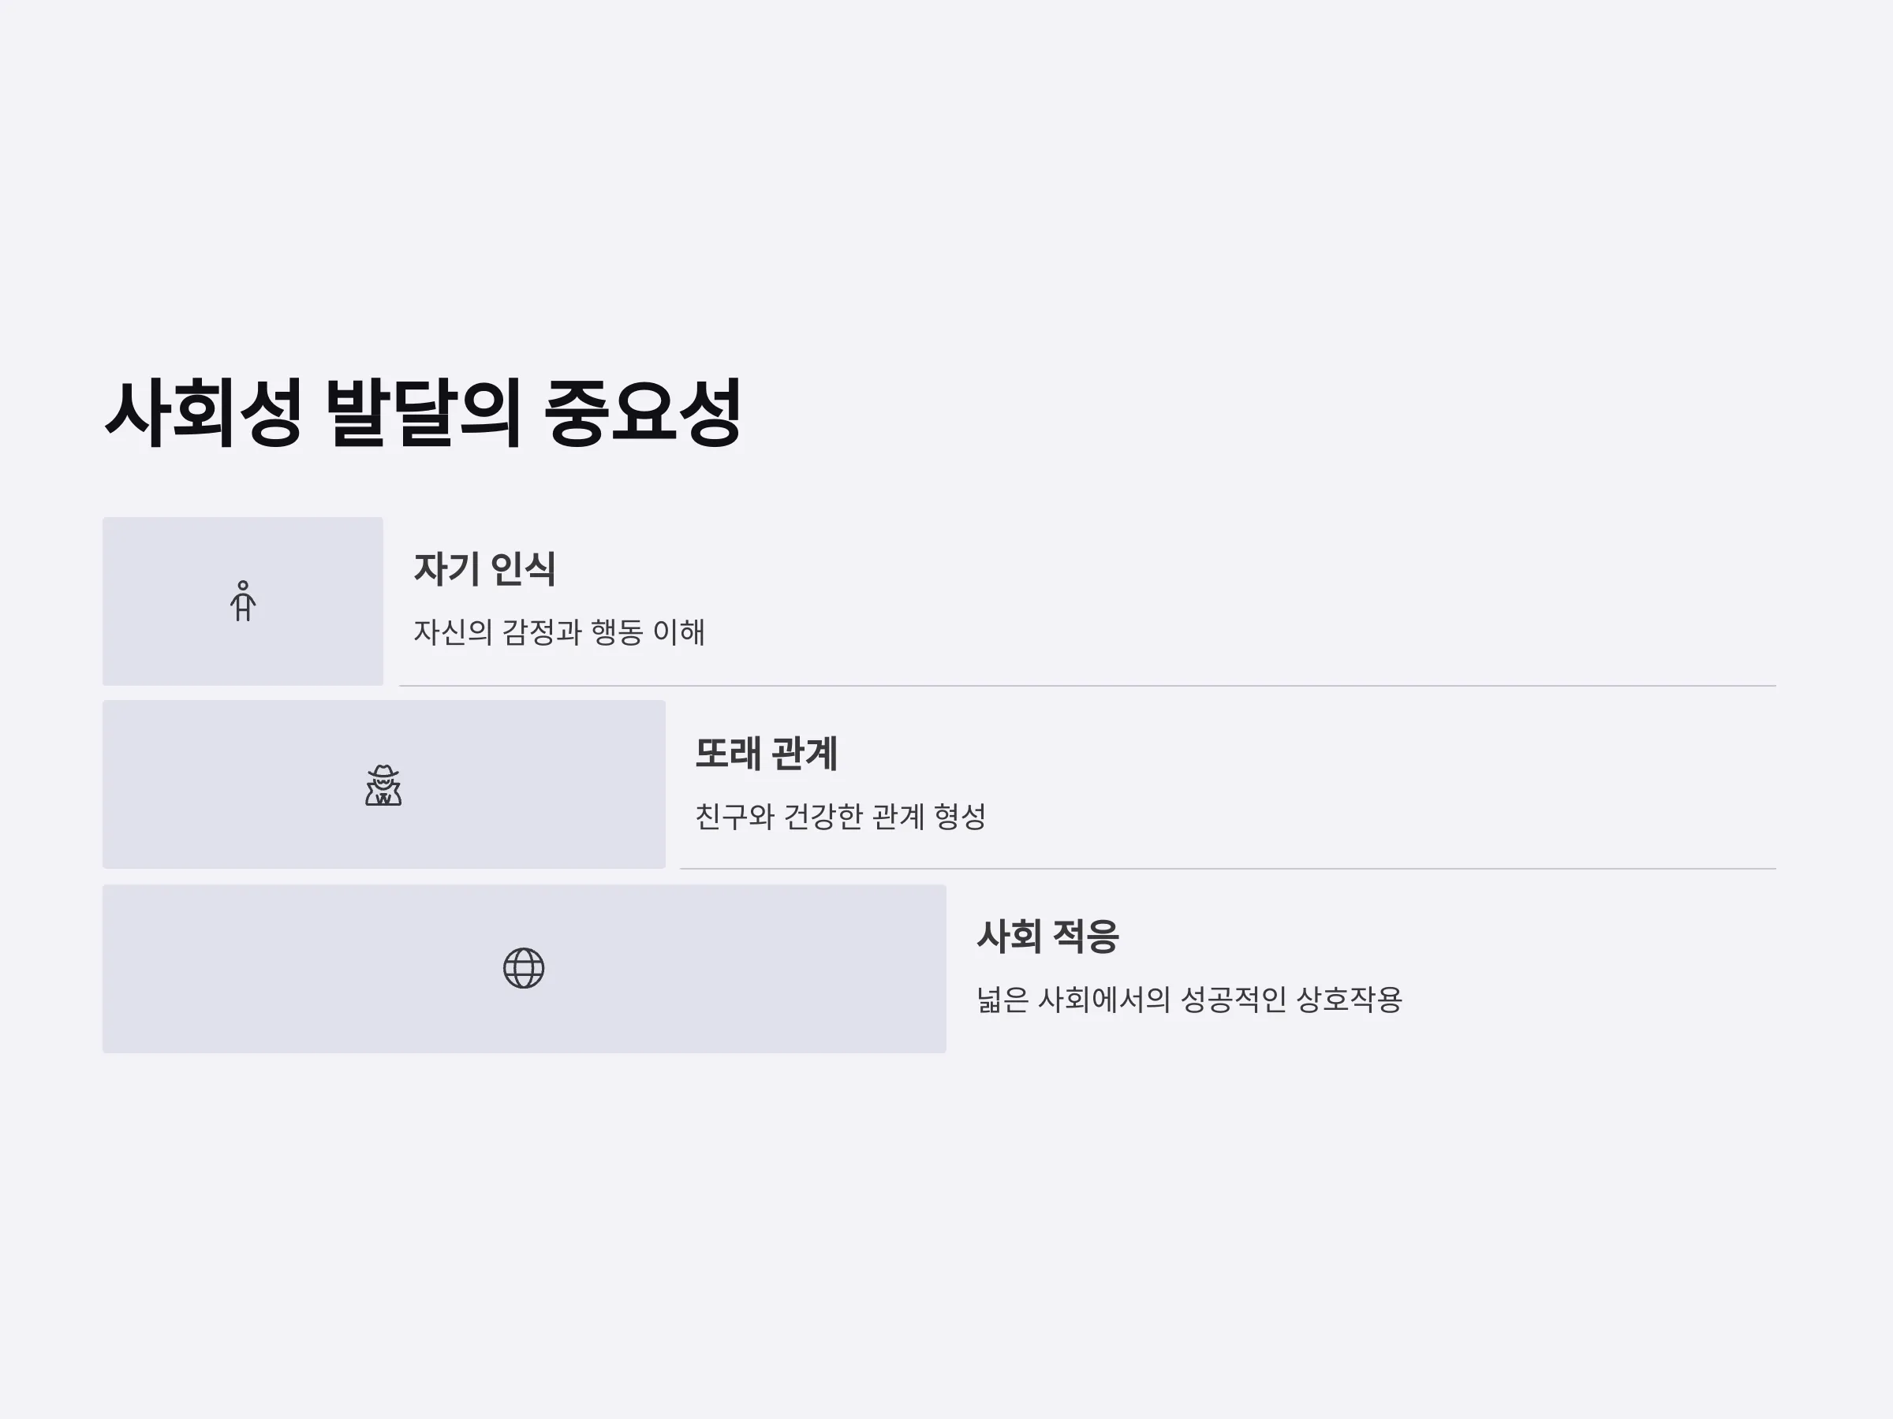Select the heading '사회 적응'

(1047, 936)
